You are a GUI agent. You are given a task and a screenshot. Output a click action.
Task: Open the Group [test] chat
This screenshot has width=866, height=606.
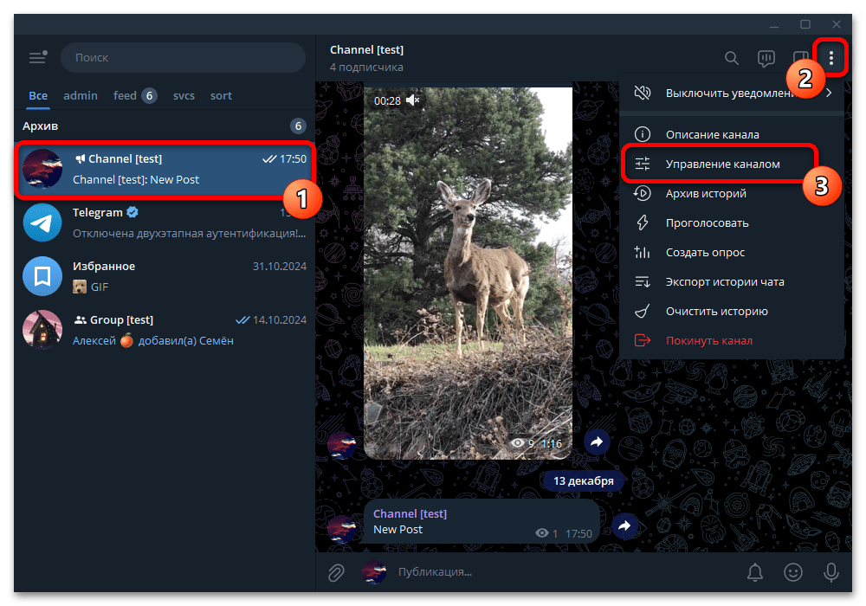[x=164, y=330]
